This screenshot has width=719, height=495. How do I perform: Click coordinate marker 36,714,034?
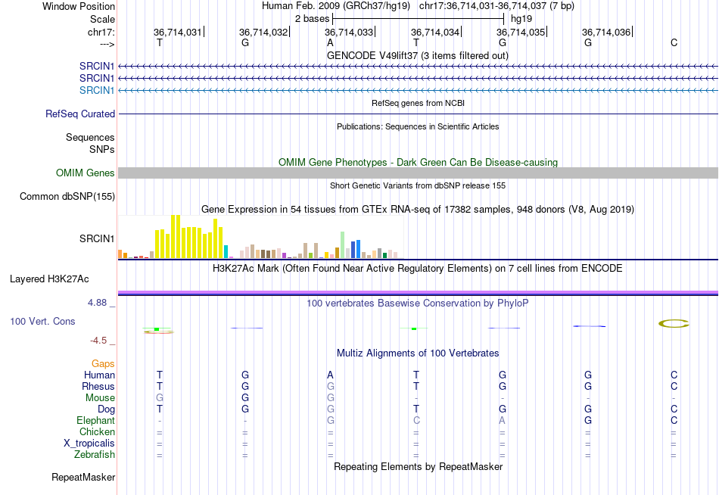(x=434, y=32)
